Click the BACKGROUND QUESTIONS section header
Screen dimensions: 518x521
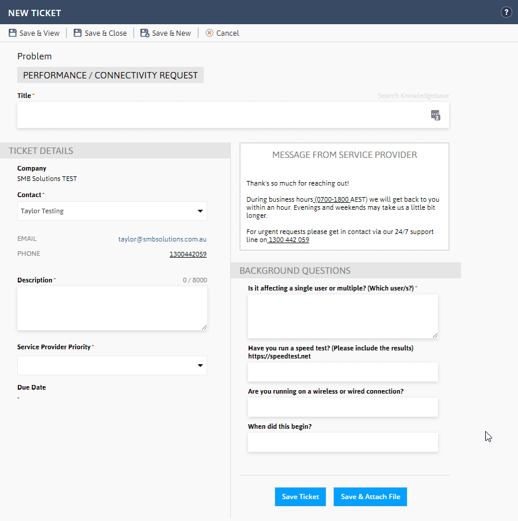[x=346, y=270]
